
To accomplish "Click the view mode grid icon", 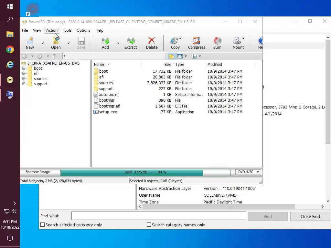I will (180, 56).
